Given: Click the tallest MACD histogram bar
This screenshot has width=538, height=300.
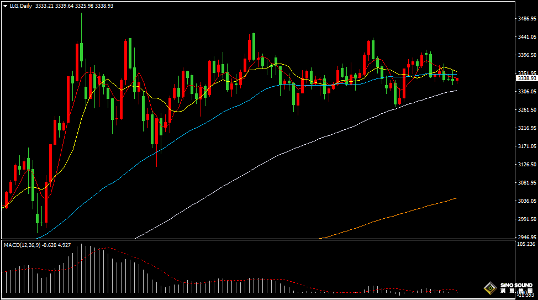Looking at the screenshot, I should (x=81, y=268).
